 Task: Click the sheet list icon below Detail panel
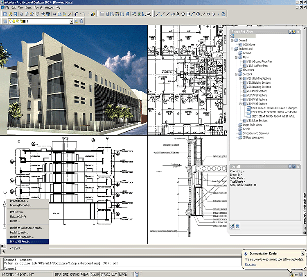(x=237, y=227)
